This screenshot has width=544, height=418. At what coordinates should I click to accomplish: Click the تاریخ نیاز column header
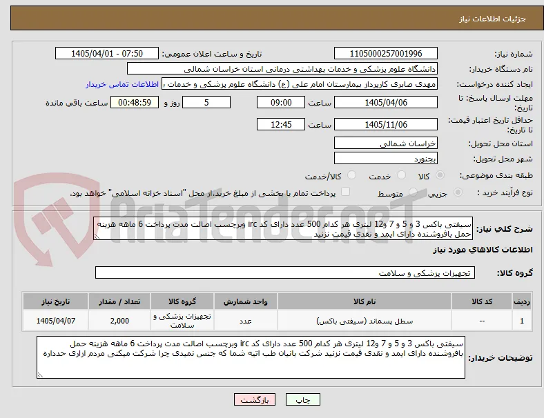55,301
